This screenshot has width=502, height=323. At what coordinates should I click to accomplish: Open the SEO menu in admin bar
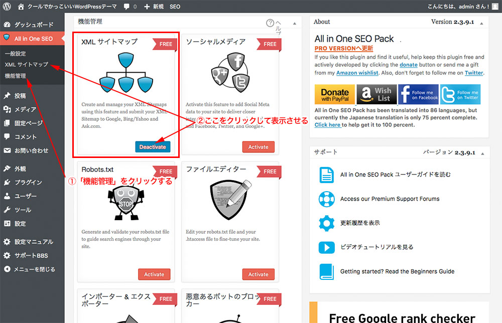pos(175,7)
